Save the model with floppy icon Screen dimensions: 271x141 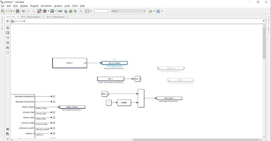17,11
